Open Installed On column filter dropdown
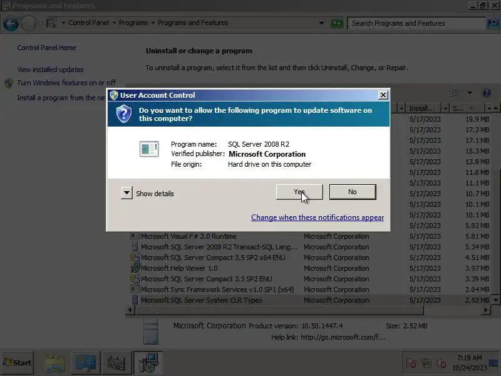Viewport: 501px width, 376px height. coord(445,108)
